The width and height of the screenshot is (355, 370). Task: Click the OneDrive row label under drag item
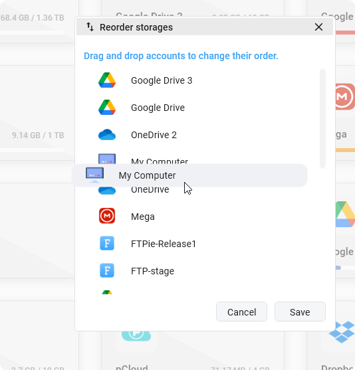click(150, 190)
